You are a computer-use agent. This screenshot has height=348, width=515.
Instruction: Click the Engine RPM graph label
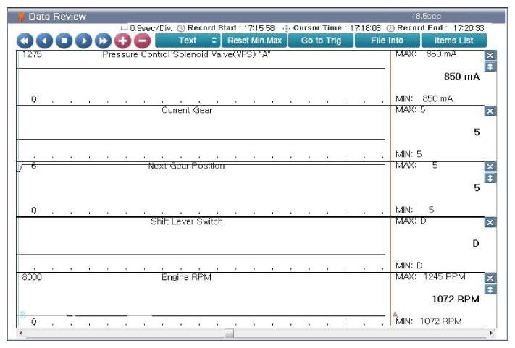[186, 278]
